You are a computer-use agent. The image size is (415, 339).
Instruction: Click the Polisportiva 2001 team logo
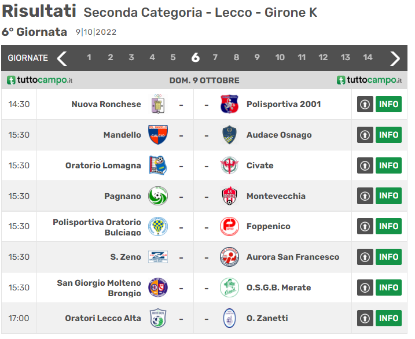pos(229,104)
